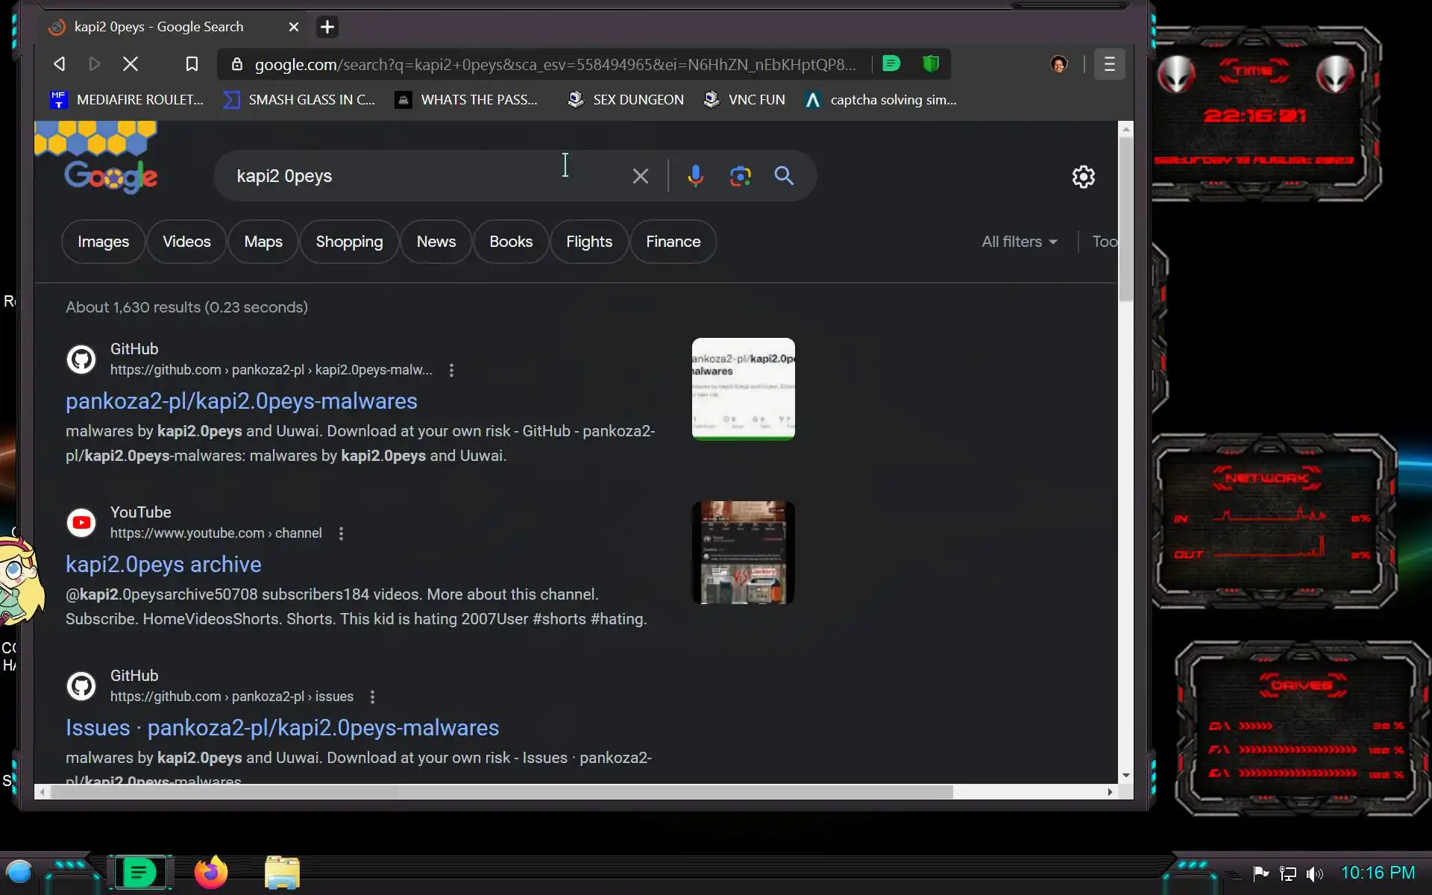The image size is (1432, 895).
Task: Open options for the YouTube result
Action: coord(341,533)
